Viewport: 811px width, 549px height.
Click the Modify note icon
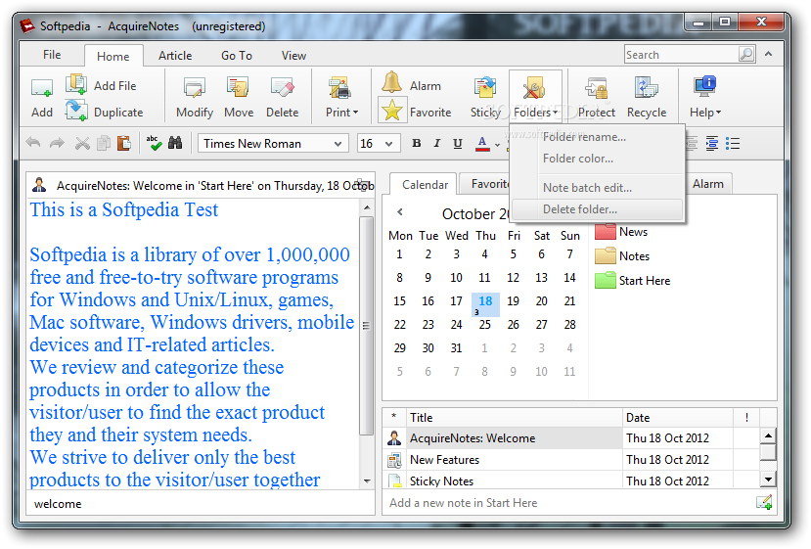195,88
